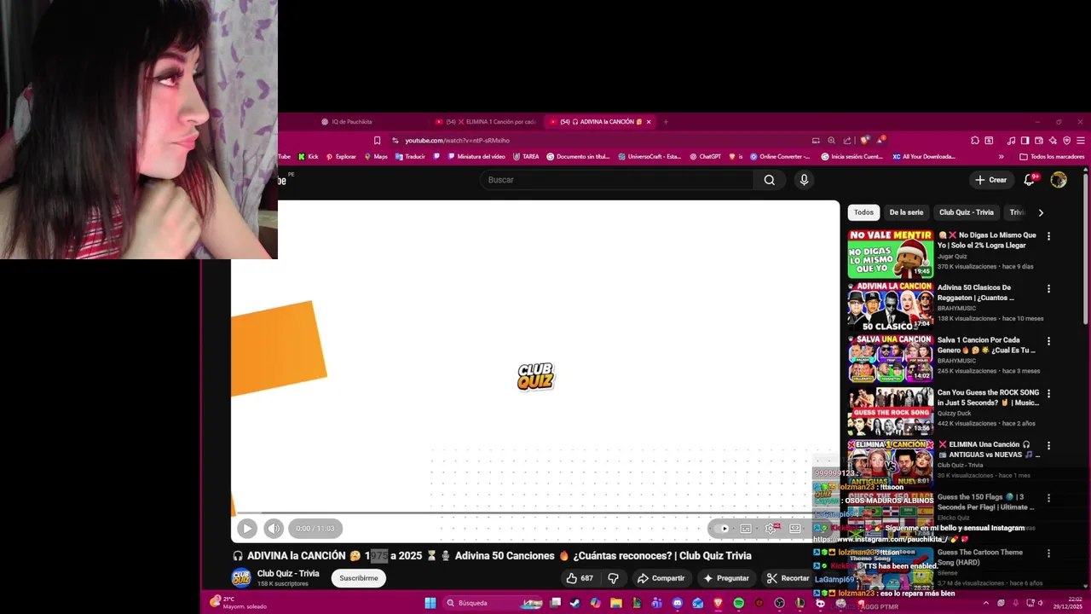
Task: Open the Traducir bookmark
Action: click(x=410, y=156)
